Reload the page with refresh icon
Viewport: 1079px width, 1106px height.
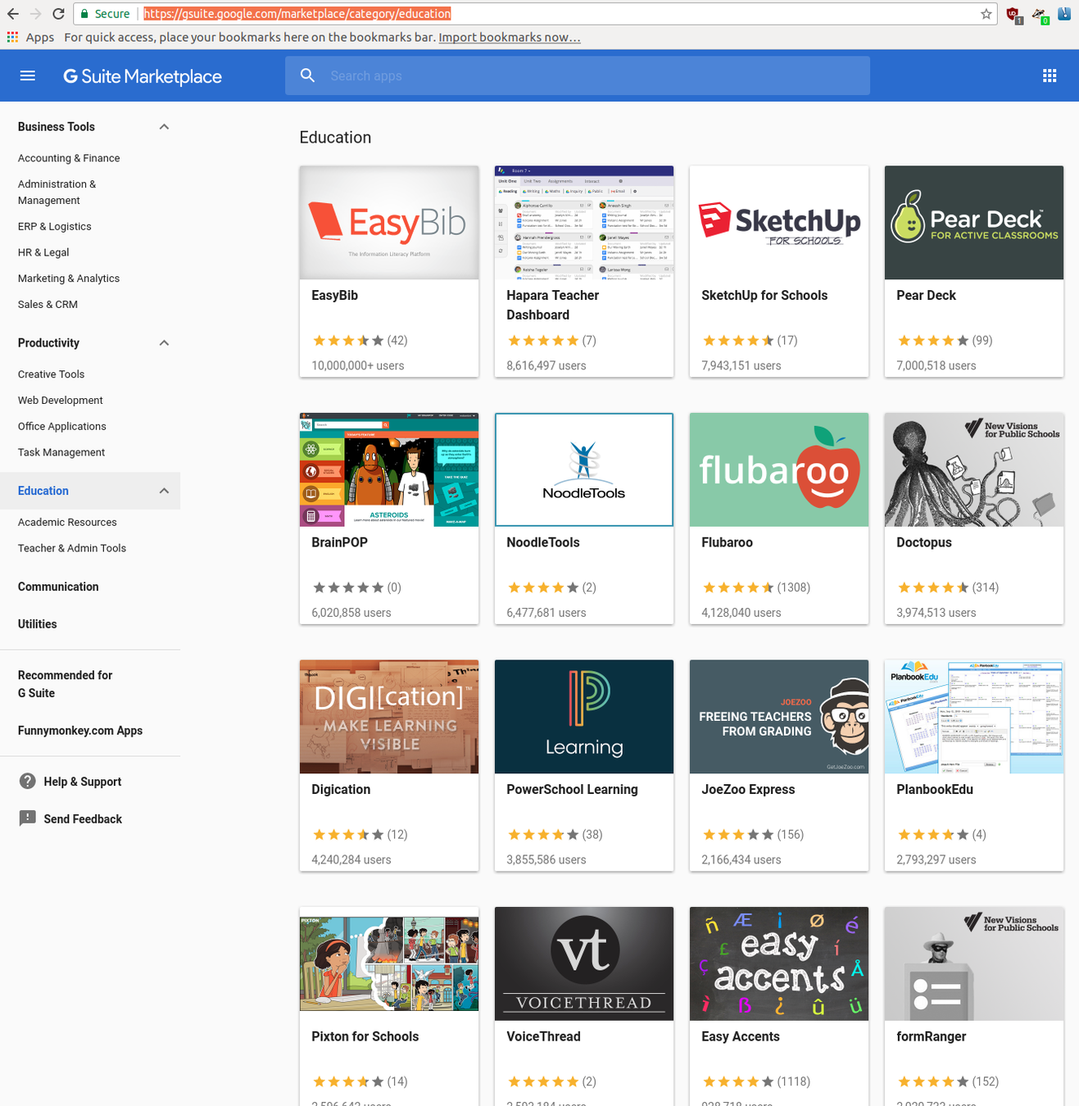click(58, 14)
